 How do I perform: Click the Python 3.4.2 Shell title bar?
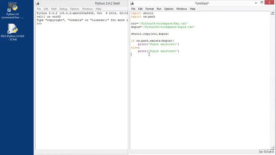tap(107, 3)
